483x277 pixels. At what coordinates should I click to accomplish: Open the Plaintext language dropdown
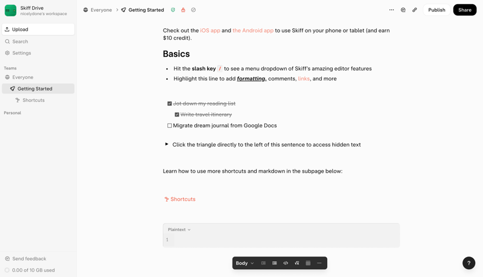[x=179, y=229]
